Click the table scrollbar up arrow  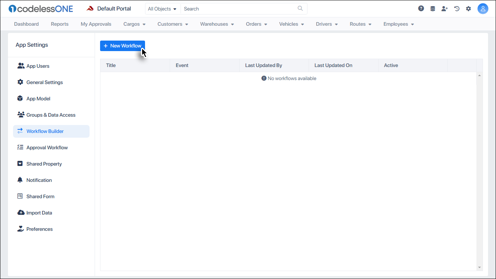[480, 75]
